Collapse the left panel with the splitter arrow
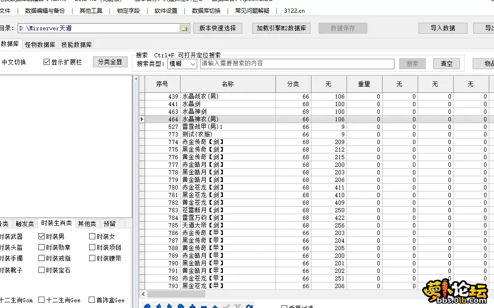The image size is (494, 308). 136,79
